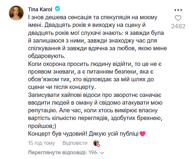Expand replies using the chevron arrow
193x159 pixels.
click(102, 153)
